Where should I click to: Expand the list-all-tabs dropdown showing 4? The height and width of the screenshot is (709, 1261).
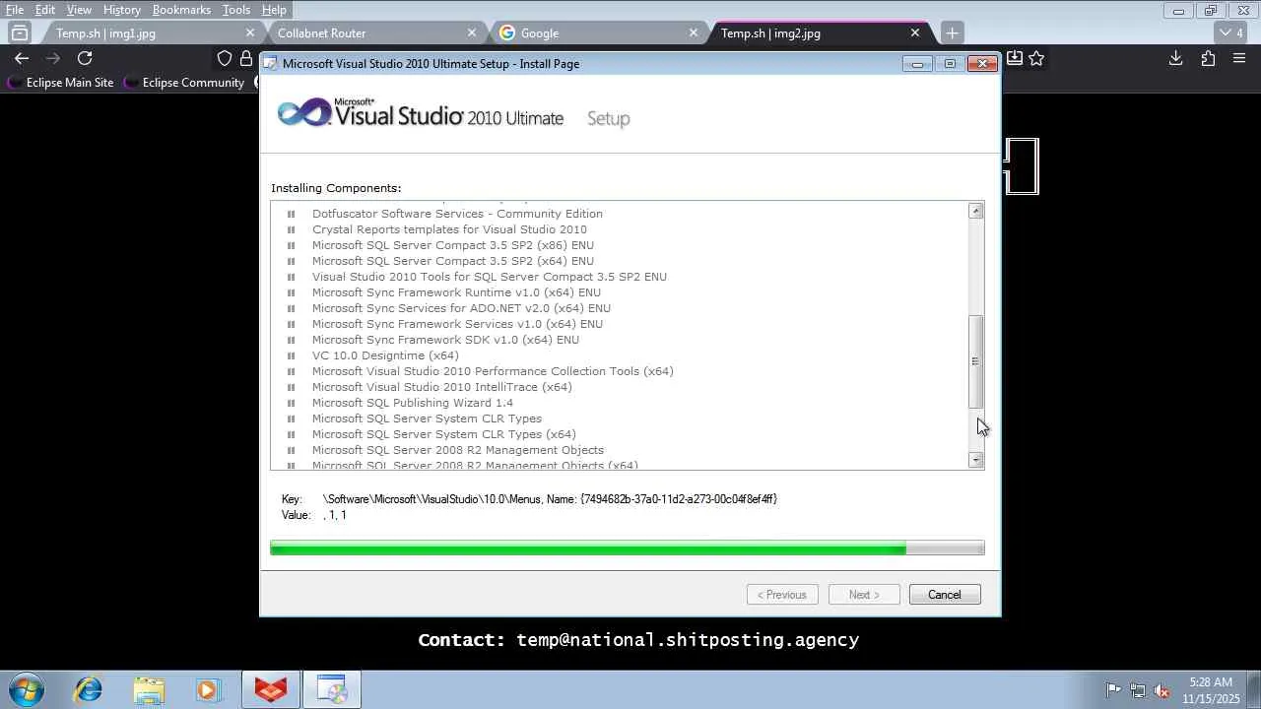[1228, 32]
